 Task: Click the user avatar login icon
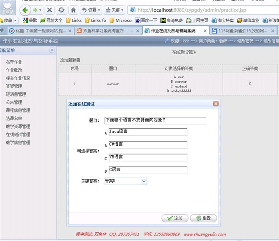pyautogui.click(x=7, y=7)
